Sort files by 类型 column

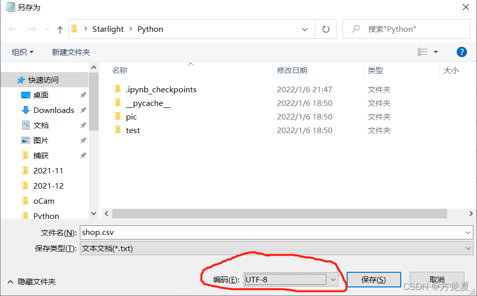click(375, 71)
